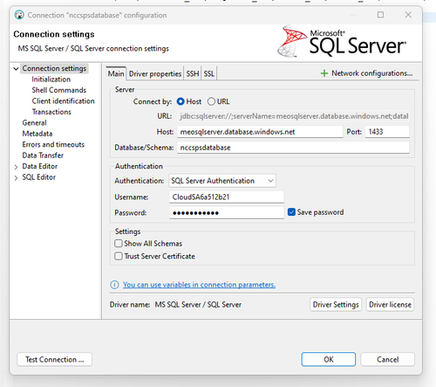Enable Trust Server Certificate checkbox

click(x=119, y=256)
